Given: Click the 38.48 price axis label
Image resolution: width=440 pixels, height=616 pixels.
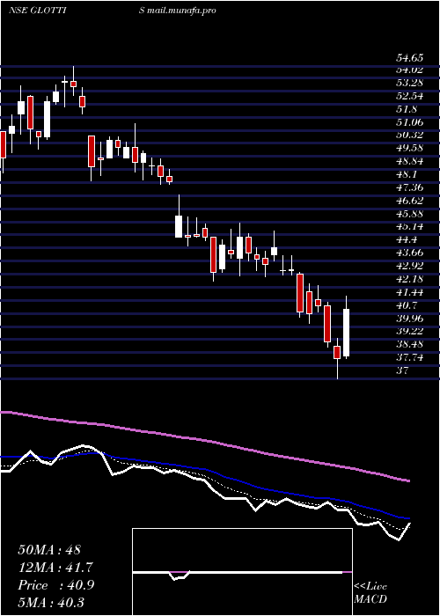Looking at the screenshot, I should pyautogui.click(x=409, y=344).
